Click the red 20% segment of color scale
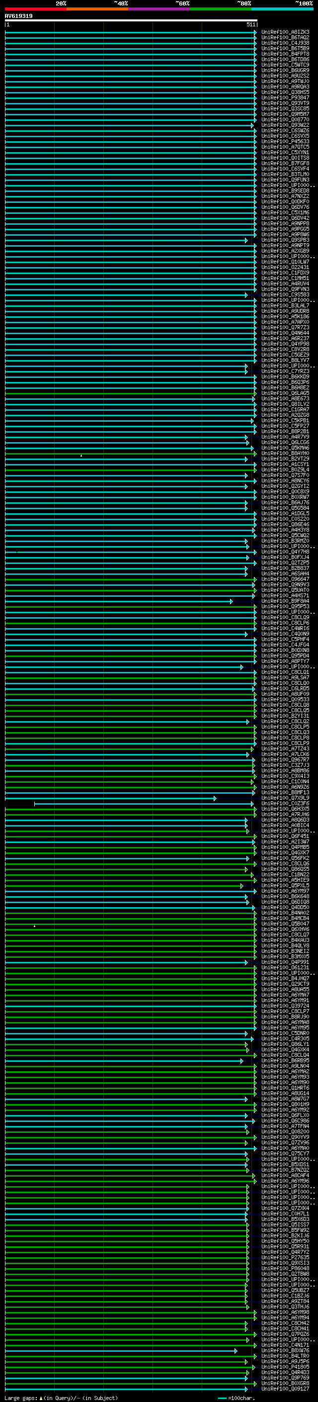Image resolution: width=318 pixels, height=1402 pixels. click(x=36, y=9)
